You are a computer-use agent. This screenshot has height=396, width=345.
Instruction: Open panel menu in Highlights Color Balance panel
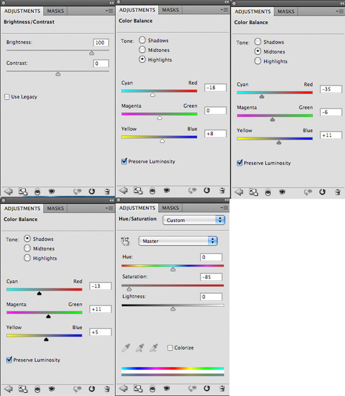[x=224, y=10]
